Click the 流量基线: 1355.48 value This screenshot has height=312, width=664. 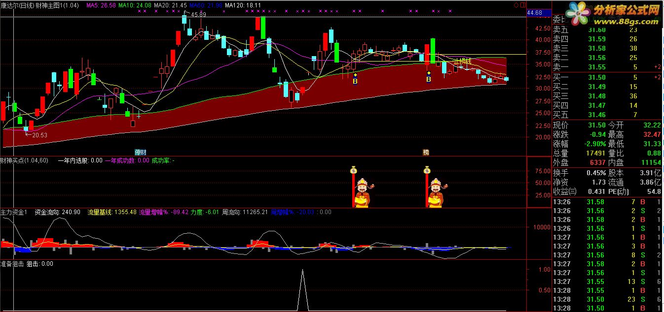[112, 212]
